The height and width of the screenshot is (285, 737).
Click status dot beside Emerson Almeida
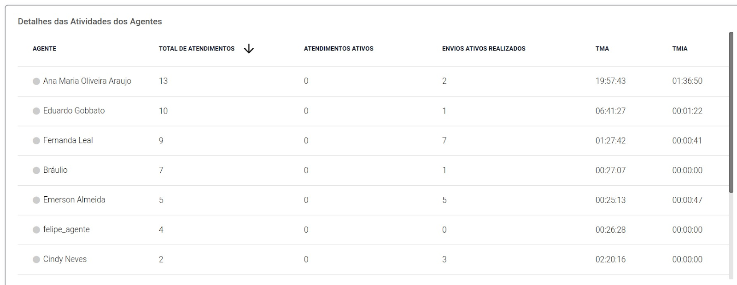[36, 200]
